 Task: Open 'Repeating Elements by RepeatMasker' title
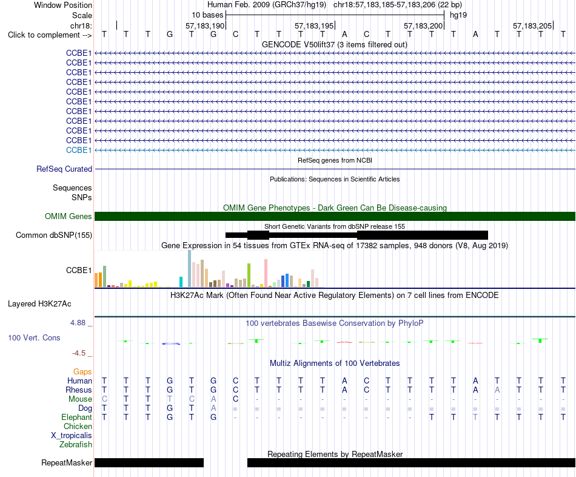point(335,454)
